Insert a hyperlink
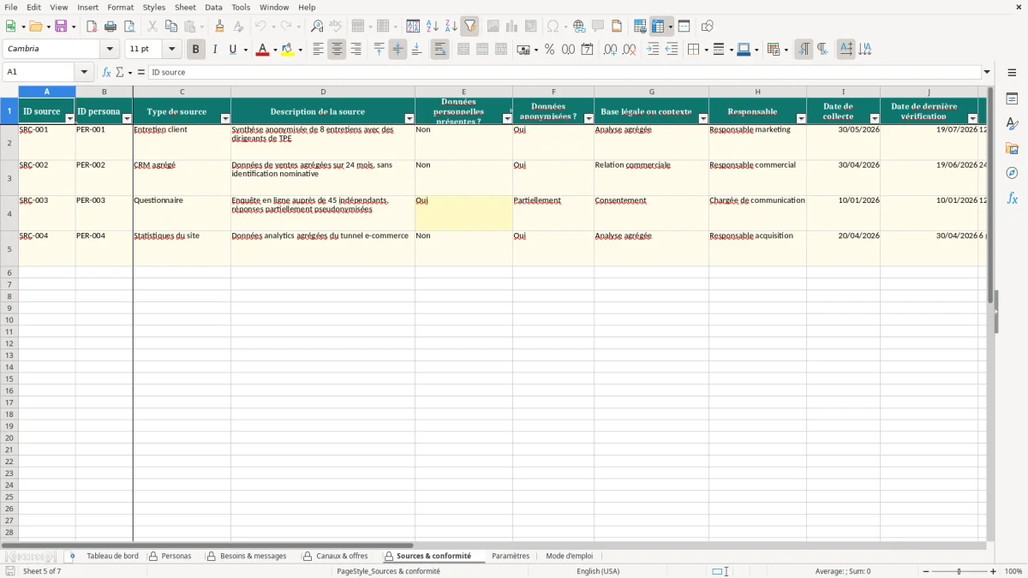1028x578 pixels. coord(579,27)
